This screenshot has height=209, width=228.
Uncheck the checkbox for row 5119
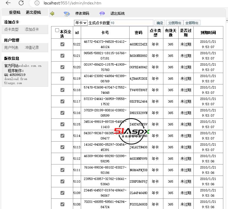62,79
